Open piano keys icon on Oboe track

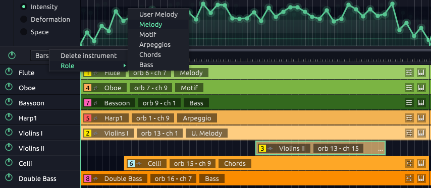(421, 88)
